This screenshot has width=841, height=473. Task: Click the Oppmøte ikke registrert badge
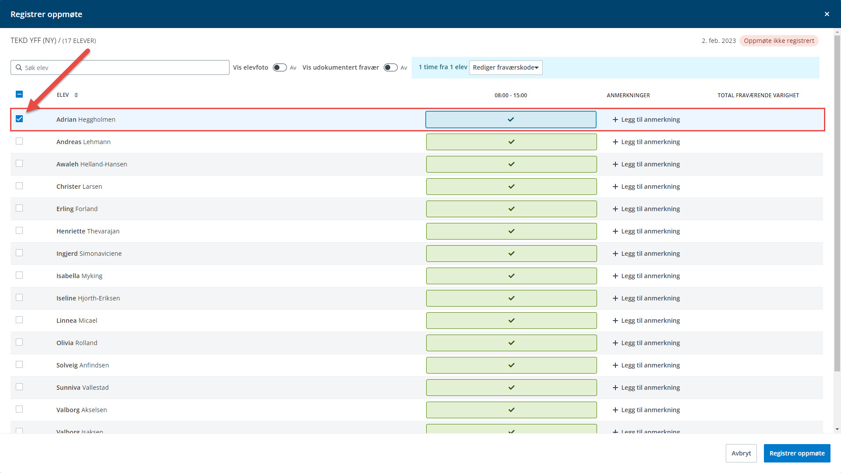779,41
